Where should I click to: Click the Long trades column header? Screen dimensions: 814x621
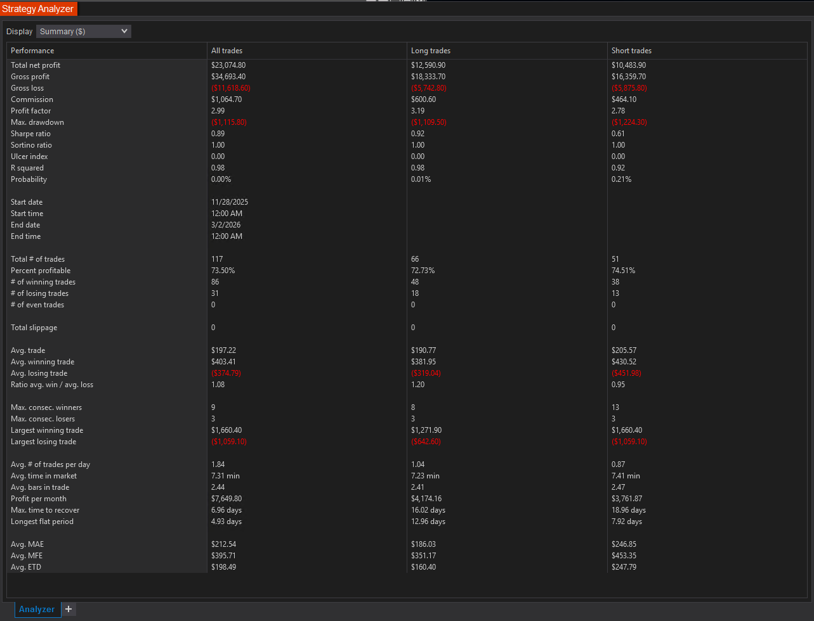(x=431, y=51)
